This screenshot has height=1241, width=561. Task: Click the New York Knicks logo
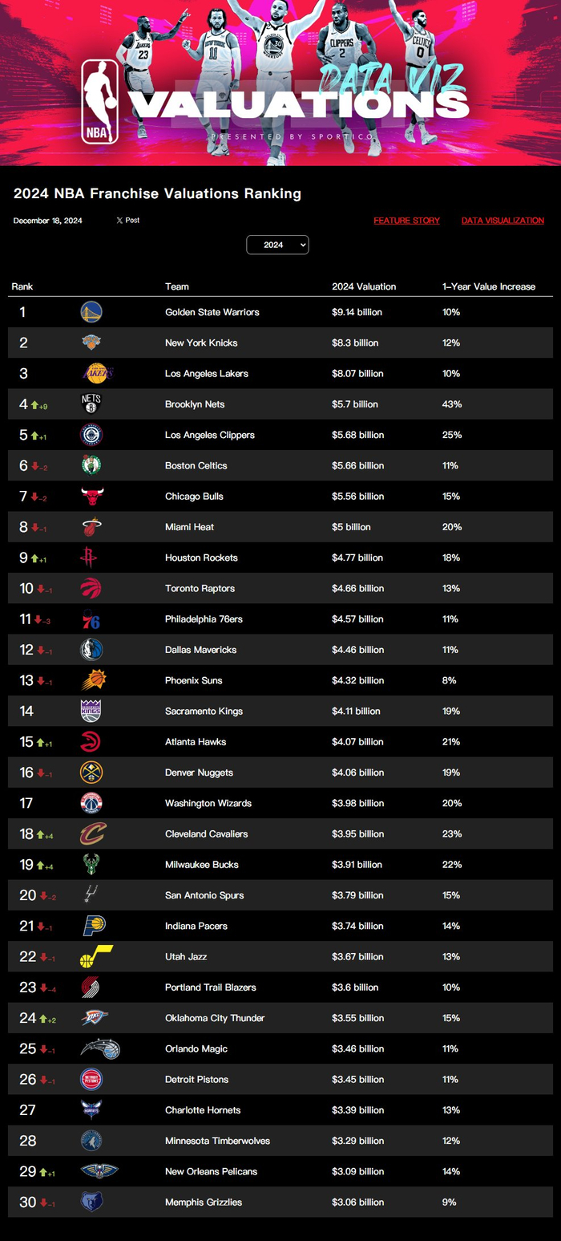pos(91,343)
